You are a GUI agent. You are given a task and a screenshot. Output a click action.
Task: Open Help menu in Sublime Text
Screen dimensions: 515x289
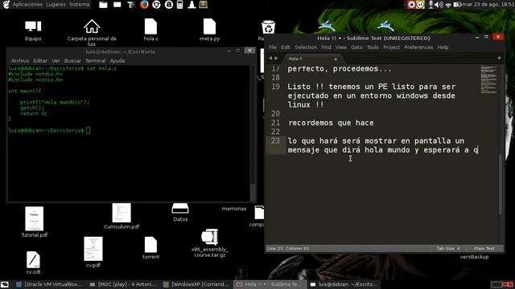(x=443, y=47)
